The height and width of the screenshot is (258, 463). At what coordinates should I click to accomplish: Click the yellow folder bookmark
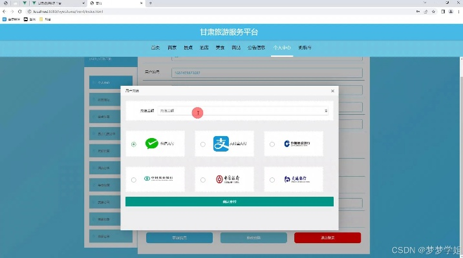click(45, 19)
